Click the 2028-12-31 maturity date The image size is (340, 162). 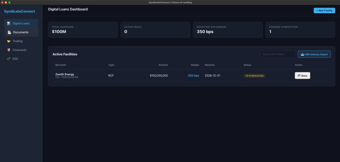pos(212,76)
